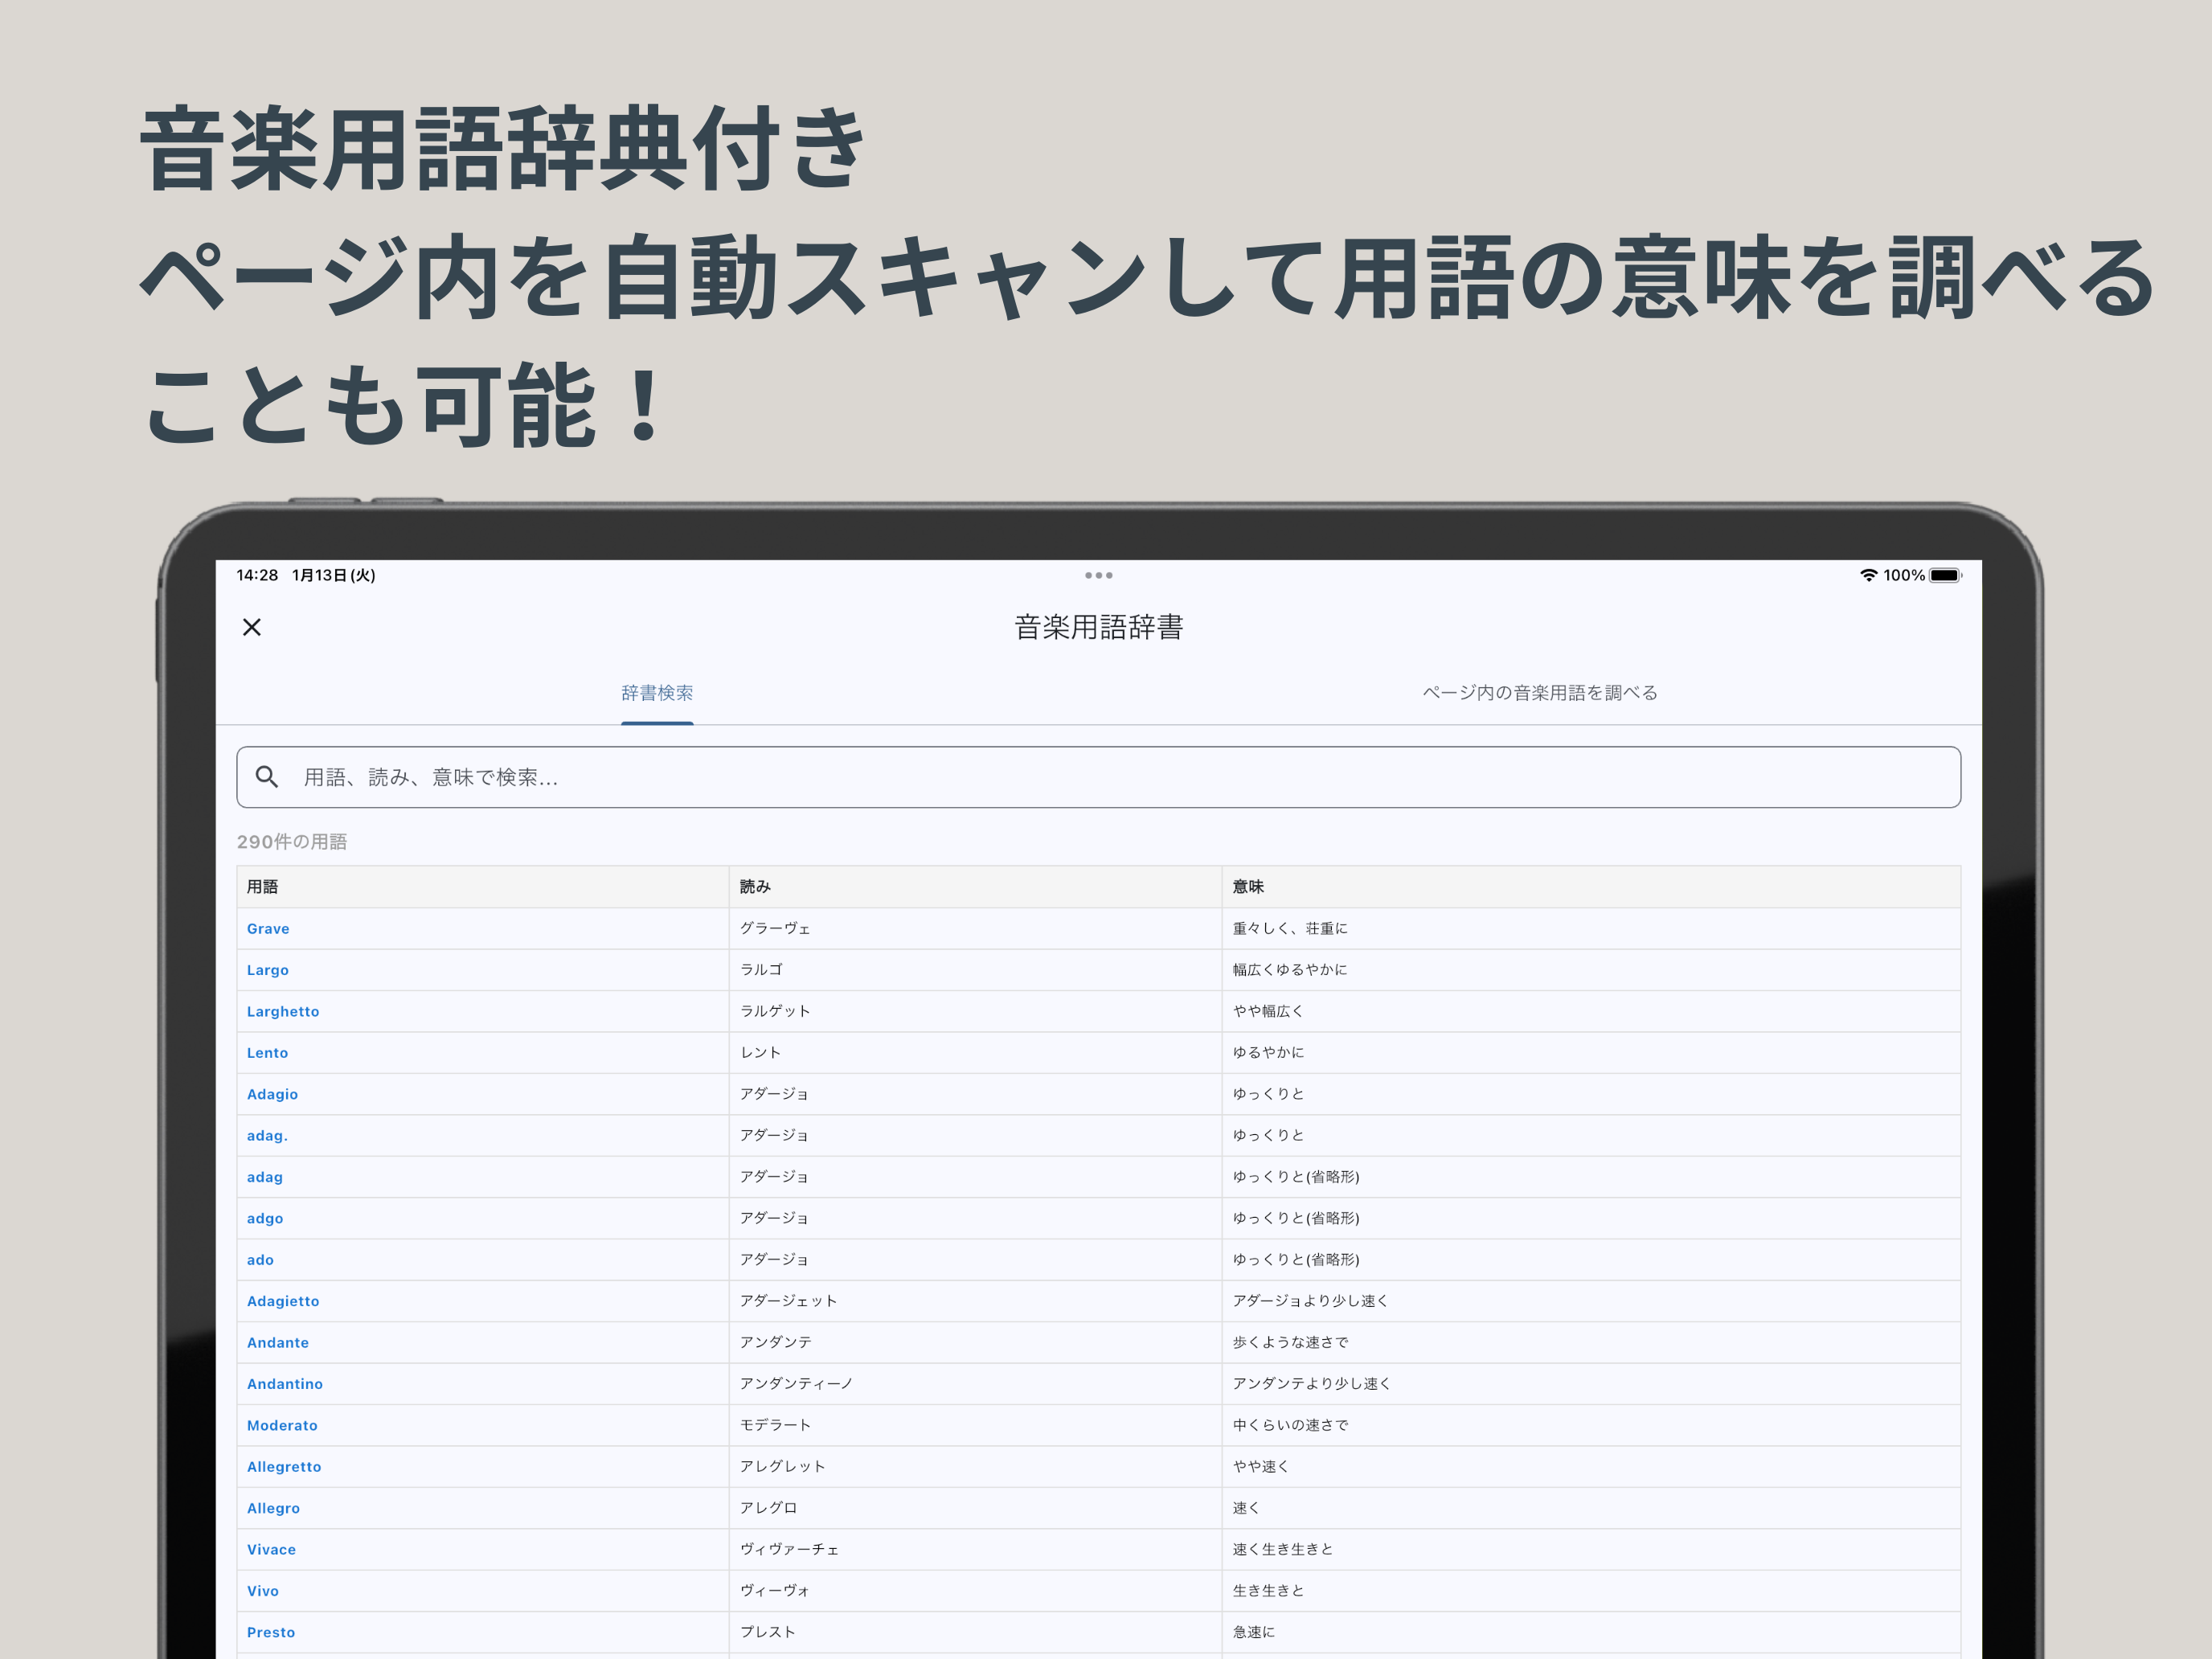View the Vivace term entry

tap(271, 1549)
